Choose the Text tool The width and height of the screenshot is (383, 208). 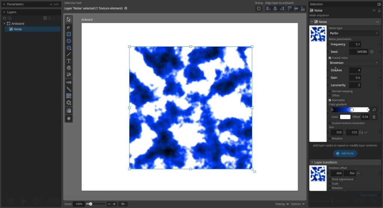click(69, 61)
